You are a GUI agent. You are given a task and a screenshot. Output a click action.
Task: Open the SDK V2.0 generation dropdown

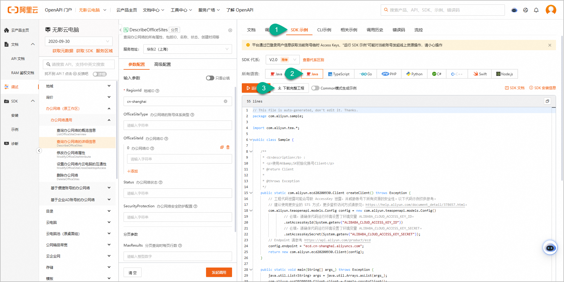(283, 60)
